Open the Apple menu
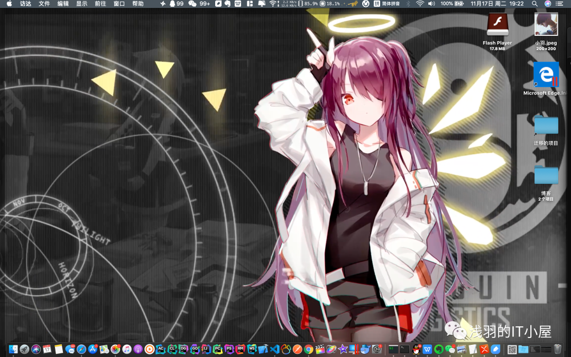 point(9,4)
